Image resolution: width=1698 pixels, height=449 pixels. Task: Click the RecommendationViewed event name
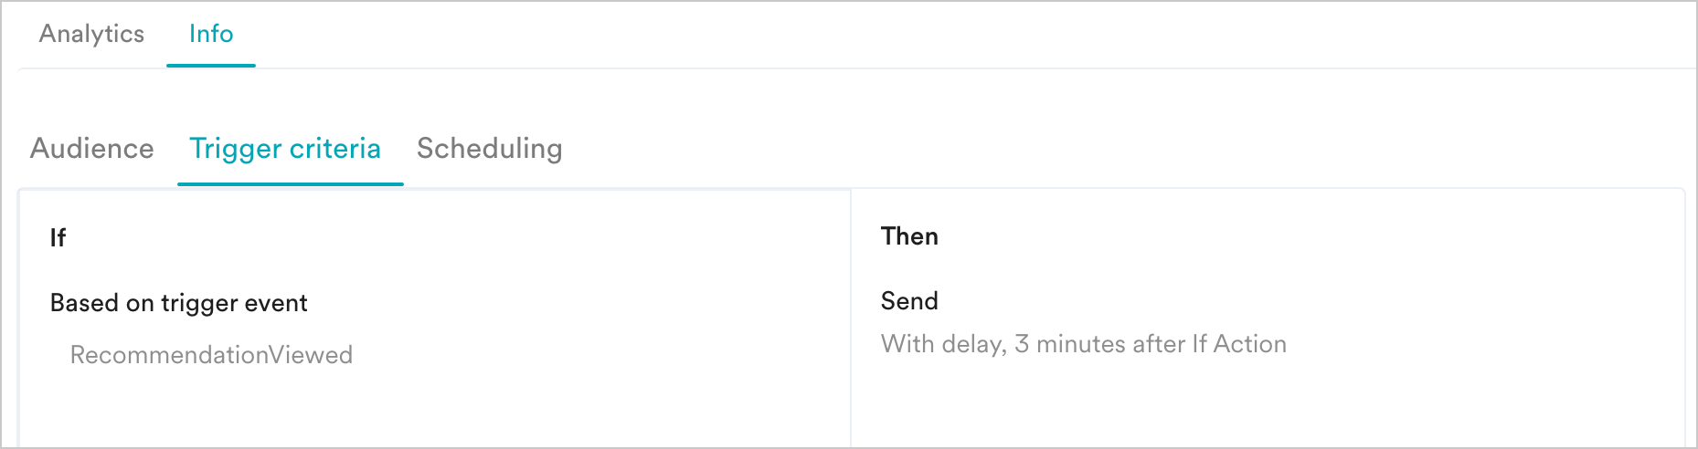pyautogui.click(x=211, y=355)
